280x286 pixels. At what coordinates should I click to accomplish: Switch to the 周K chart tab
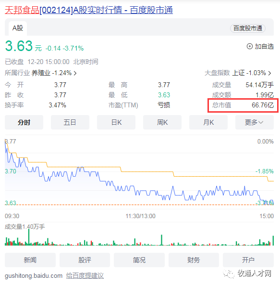[x=162, y=122]
